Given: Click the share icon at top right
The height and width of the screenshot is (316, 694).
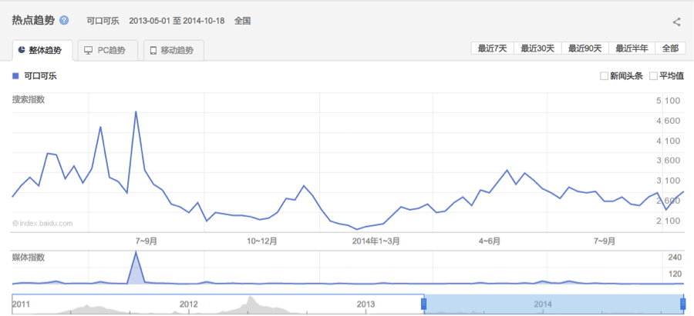Looking at the screenshot, I should pos(676,22).
